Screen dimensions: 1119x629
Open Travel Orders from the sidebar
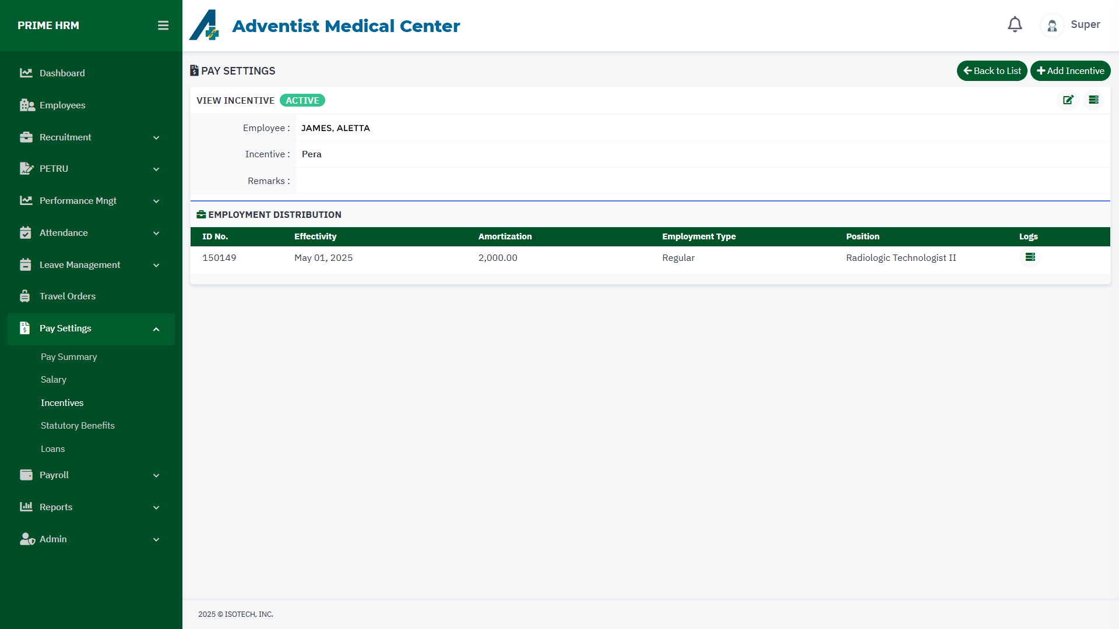pos(68,296)
